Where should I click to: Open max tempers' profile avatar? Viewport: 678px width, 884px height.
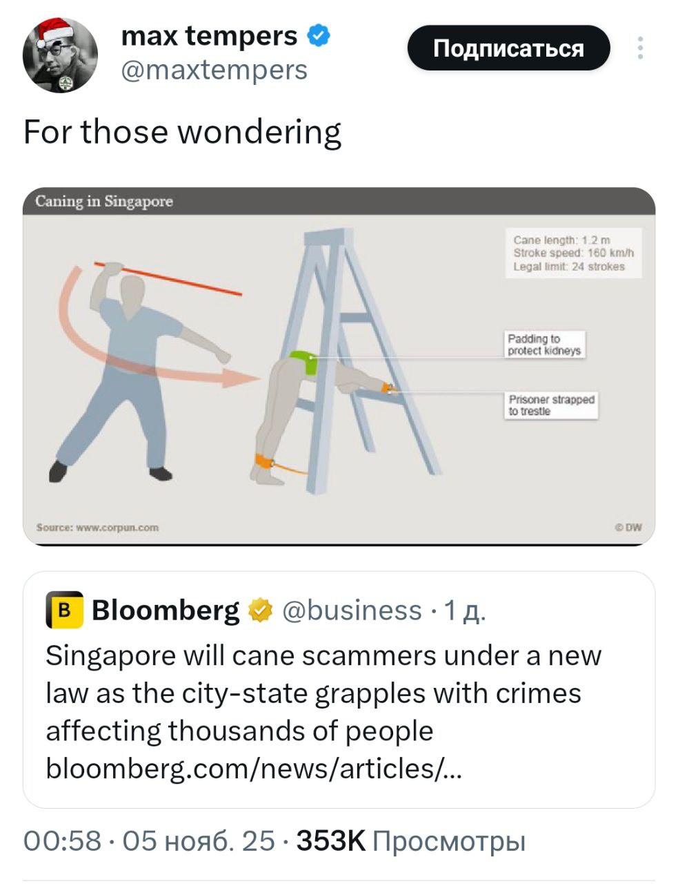60,55
